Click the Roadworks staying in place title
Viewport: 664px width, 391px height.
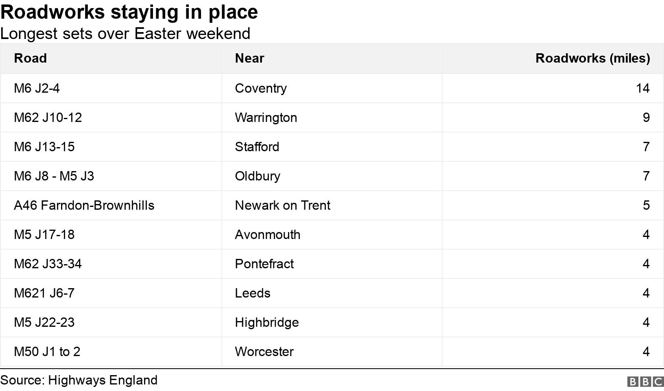click(129, 12)
